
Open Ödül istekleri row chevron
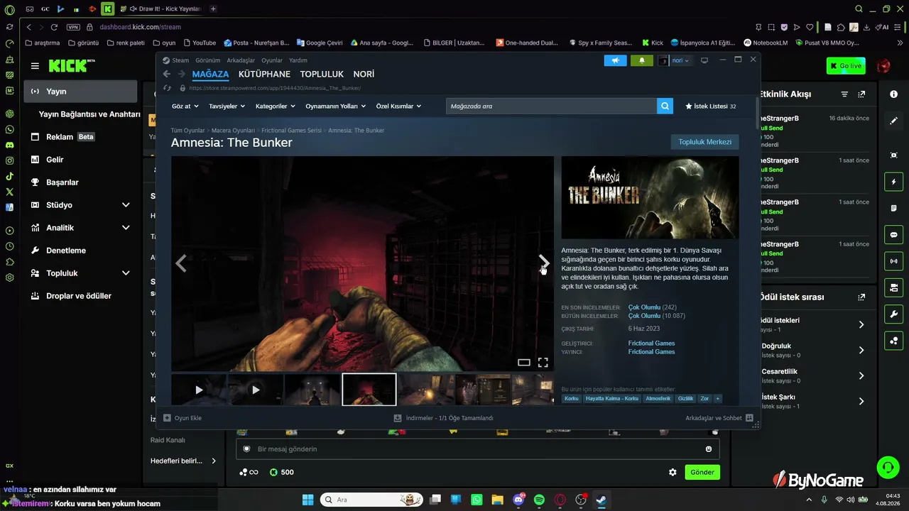pyautogui.click(x=861, y=324)
